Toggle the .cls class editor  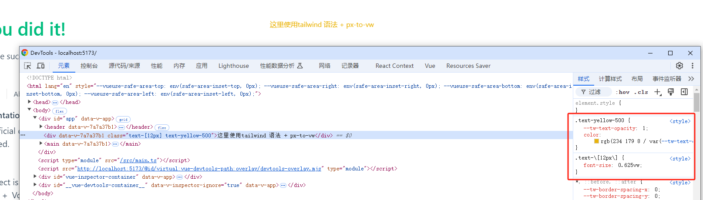tap(641, 92)
